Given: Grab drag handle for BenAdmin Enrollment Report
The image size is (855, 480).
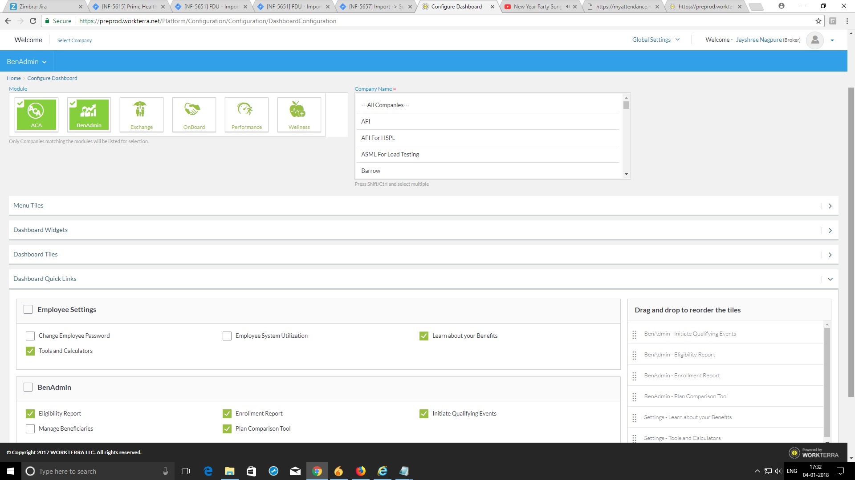Looking at the screenshot, I should 635,376.
